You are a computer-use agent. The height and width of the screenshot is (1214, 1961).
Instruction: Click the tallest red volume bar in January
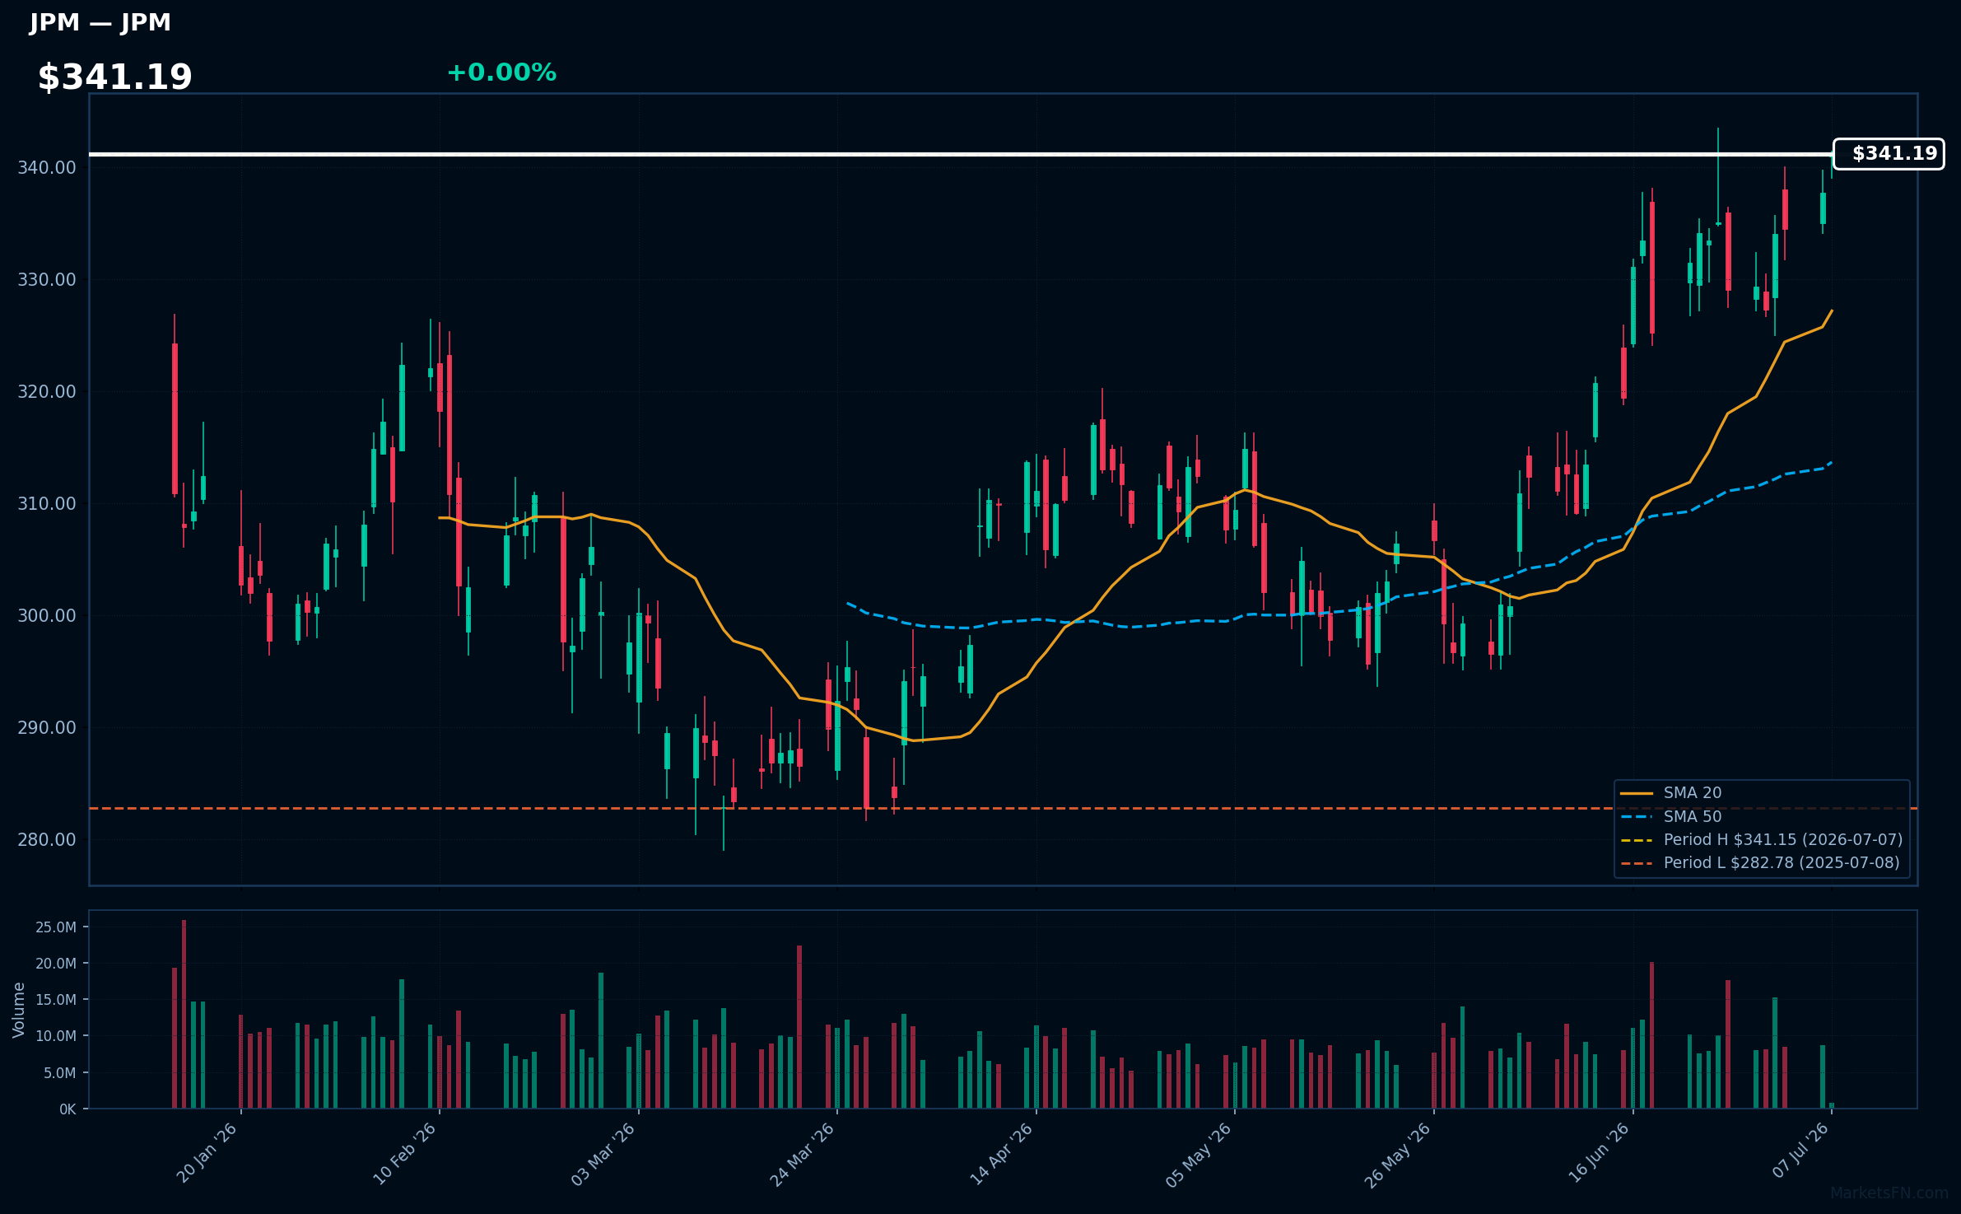pos(184,1014)
